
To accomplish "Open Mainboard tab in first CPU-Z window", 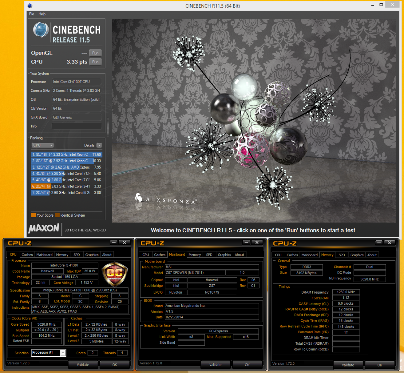I will tap(44, 255).
